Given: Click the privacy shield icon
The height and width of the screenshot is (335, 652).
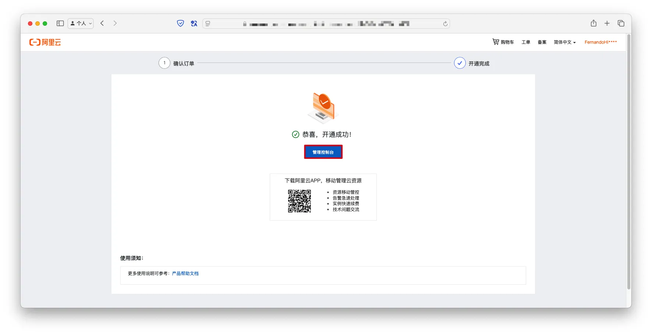Looking at the screenshot, I should click(x=180, y=24).
